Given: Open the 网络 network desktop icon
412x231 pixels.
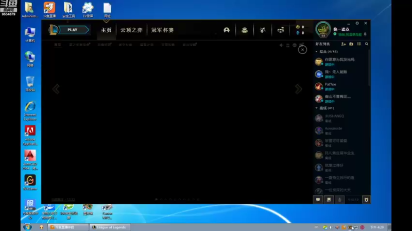Looking at the screenshot, I should (30, 59).
